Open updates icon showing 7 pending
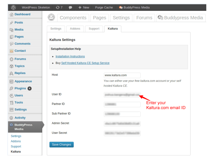The image size is (211, 158). tap(59, 7)
